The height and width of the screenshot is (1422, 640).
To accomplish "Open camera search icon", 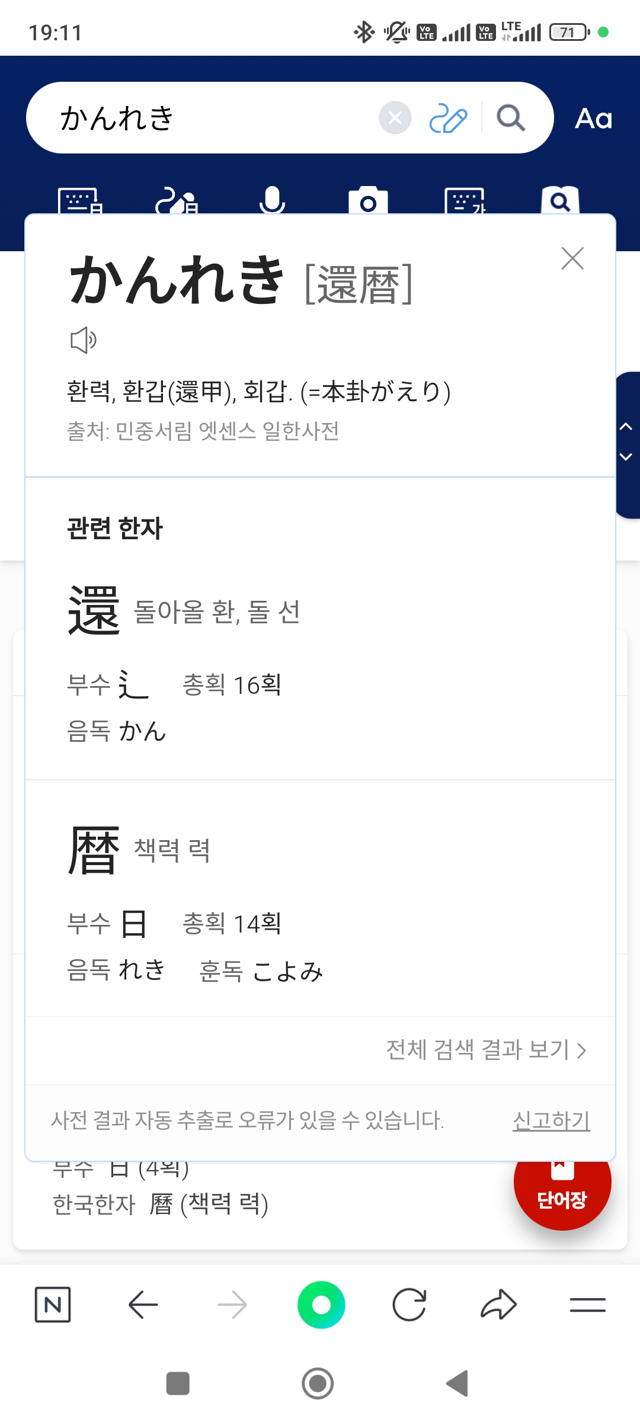I will tap(368, 201).
